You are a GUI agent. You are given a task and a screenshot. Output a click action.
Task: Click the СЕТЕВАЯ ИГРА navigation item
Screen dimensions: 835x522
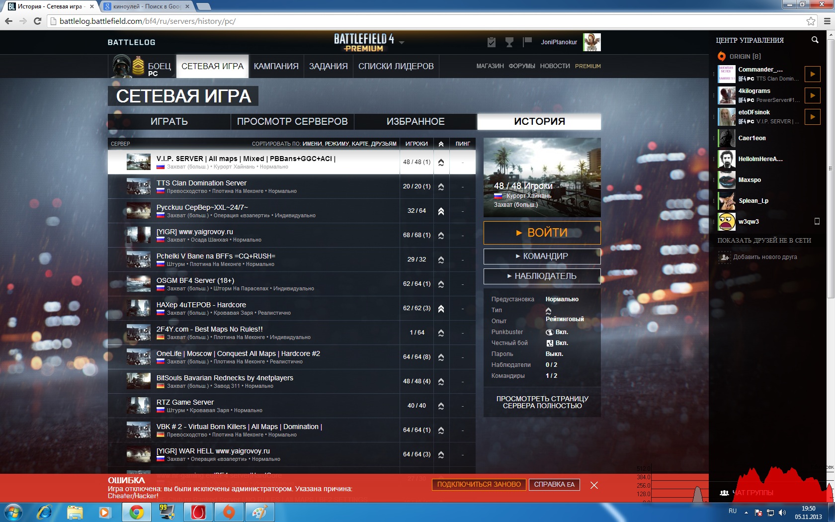pyautogui.click(x=212, y=66)
